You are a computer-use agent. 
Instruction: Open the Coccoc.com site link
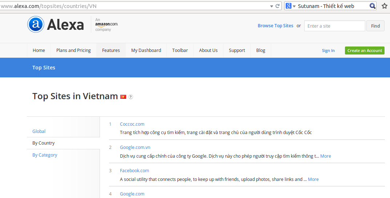[x=132, y=124]
